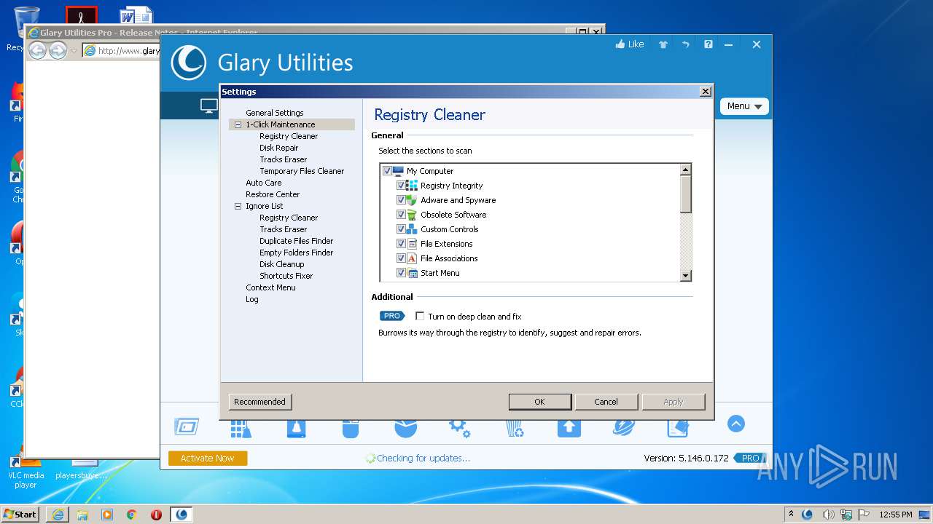Open Opera icon in the taskbar
Image resolution: width=933 pixels, height=524 pixels.
156,515
